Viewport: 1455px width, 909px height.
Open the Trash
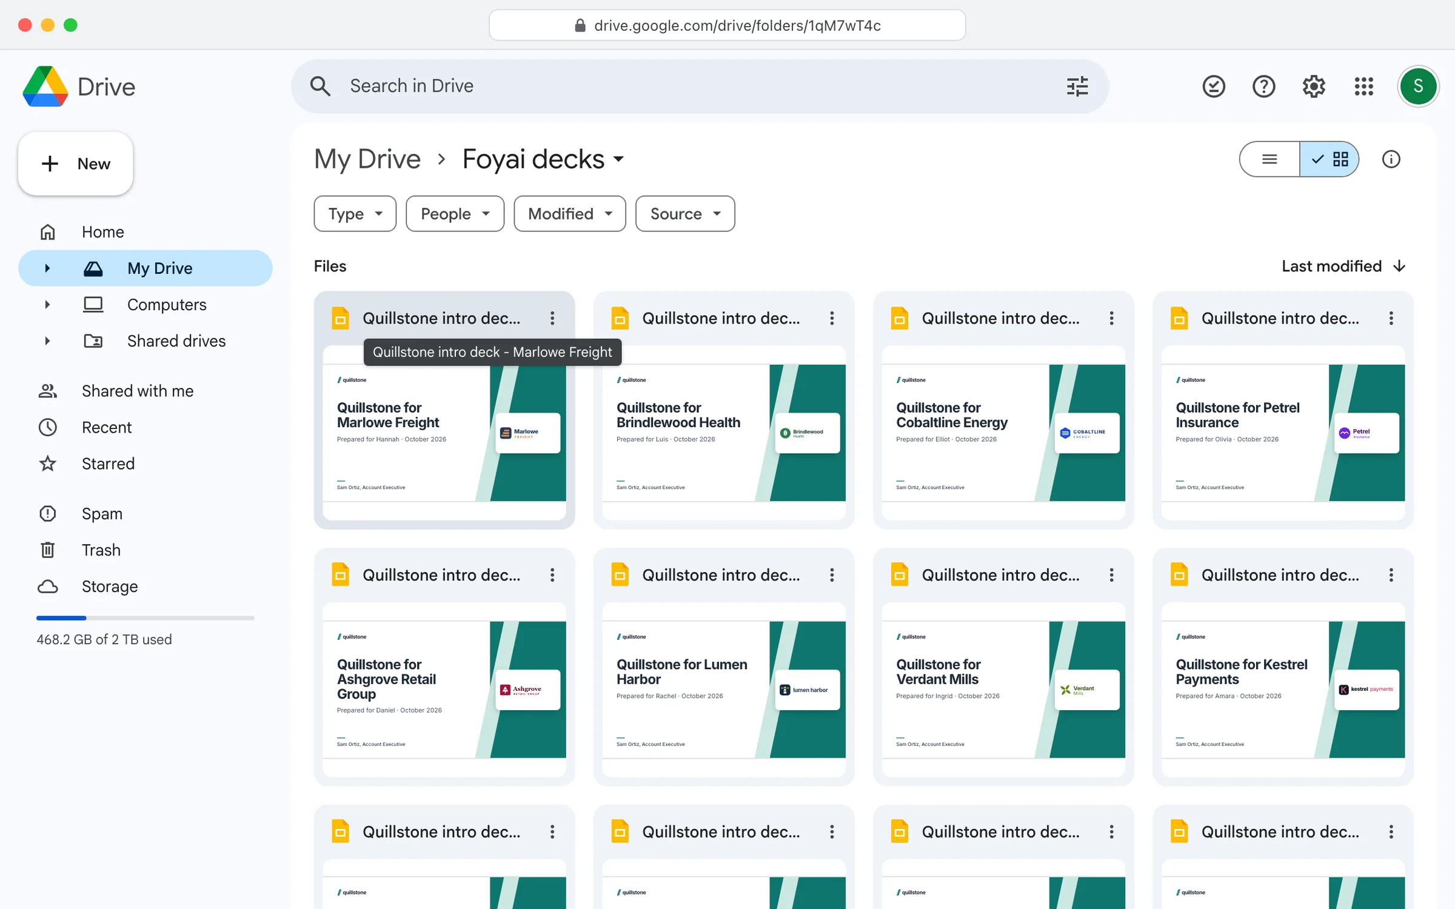point(145,550)
